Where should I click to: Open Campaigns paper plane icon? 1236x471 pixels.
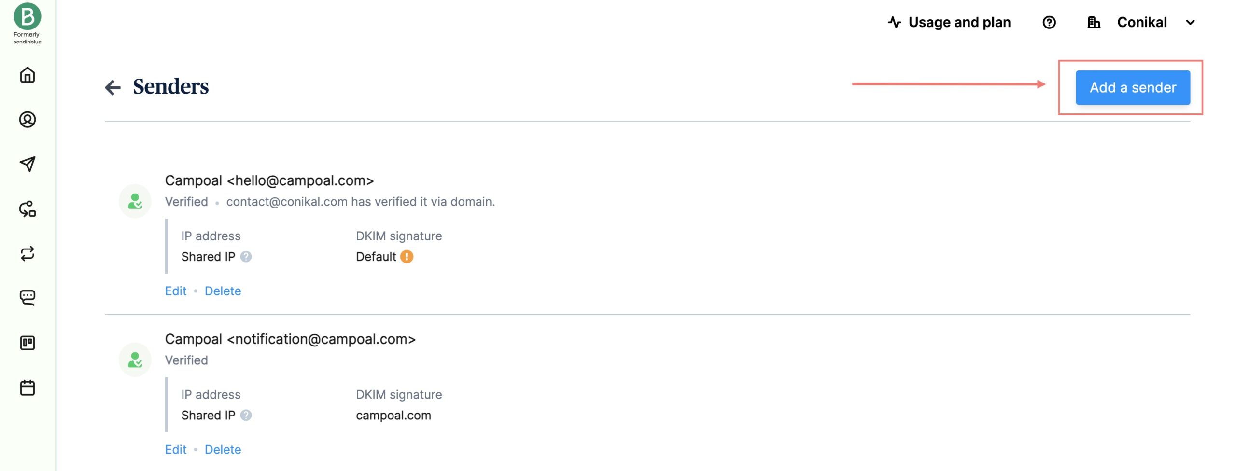click(28, 164)
